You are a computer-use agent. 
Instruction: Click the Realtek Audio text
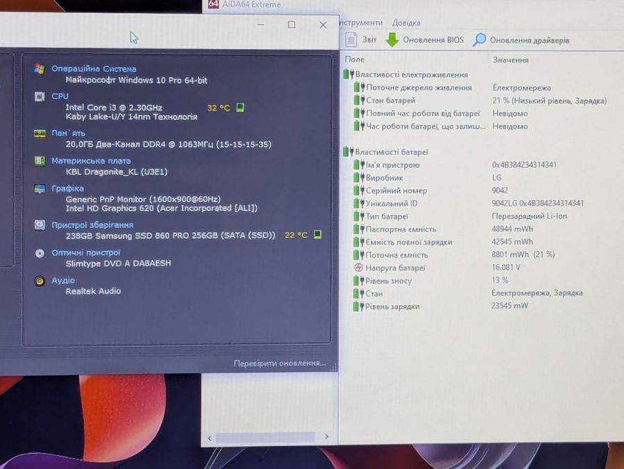point(93,291)
